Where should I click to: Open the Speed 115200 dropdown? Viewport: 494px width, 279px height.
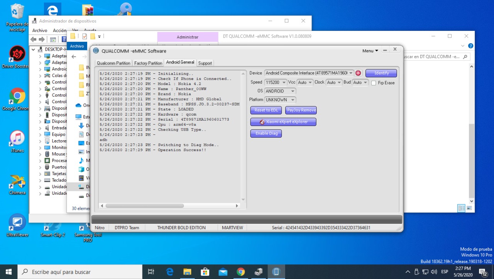[x=284, y=82]
